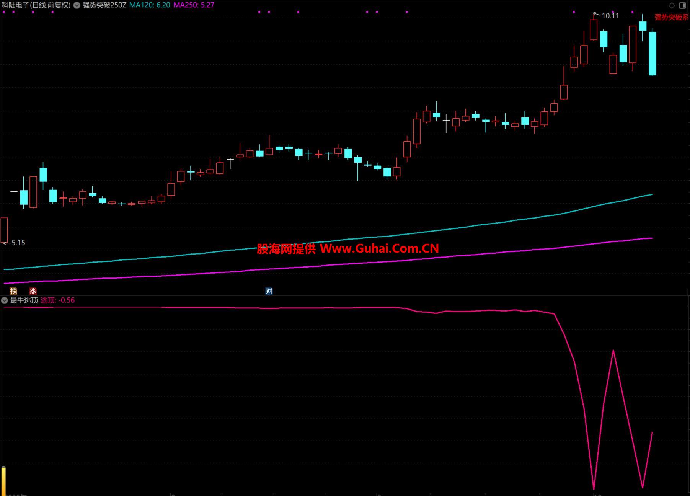The image size is (690, 496).
Task: Click the 财 financial report marker
Action: tap(269, 291)
